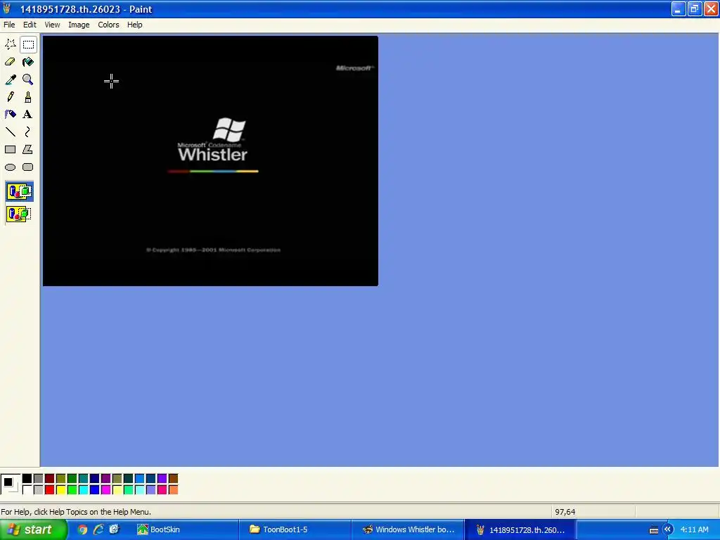Choose the straight Line tool
This screenshot has width=720, height=540.
pyautogui.click(x=10, y=131)
